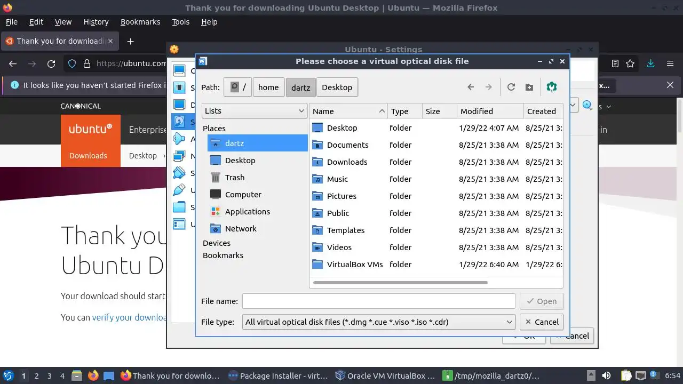Click the Cancel button in file dialog
This screenshot has height=384, width=683.
pyautogui.click(x=542, y=322)
